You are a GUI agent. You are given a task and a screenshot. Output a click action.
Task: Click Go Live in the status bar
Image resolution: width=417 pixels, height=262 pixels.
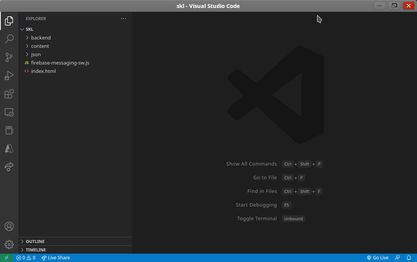378,258
